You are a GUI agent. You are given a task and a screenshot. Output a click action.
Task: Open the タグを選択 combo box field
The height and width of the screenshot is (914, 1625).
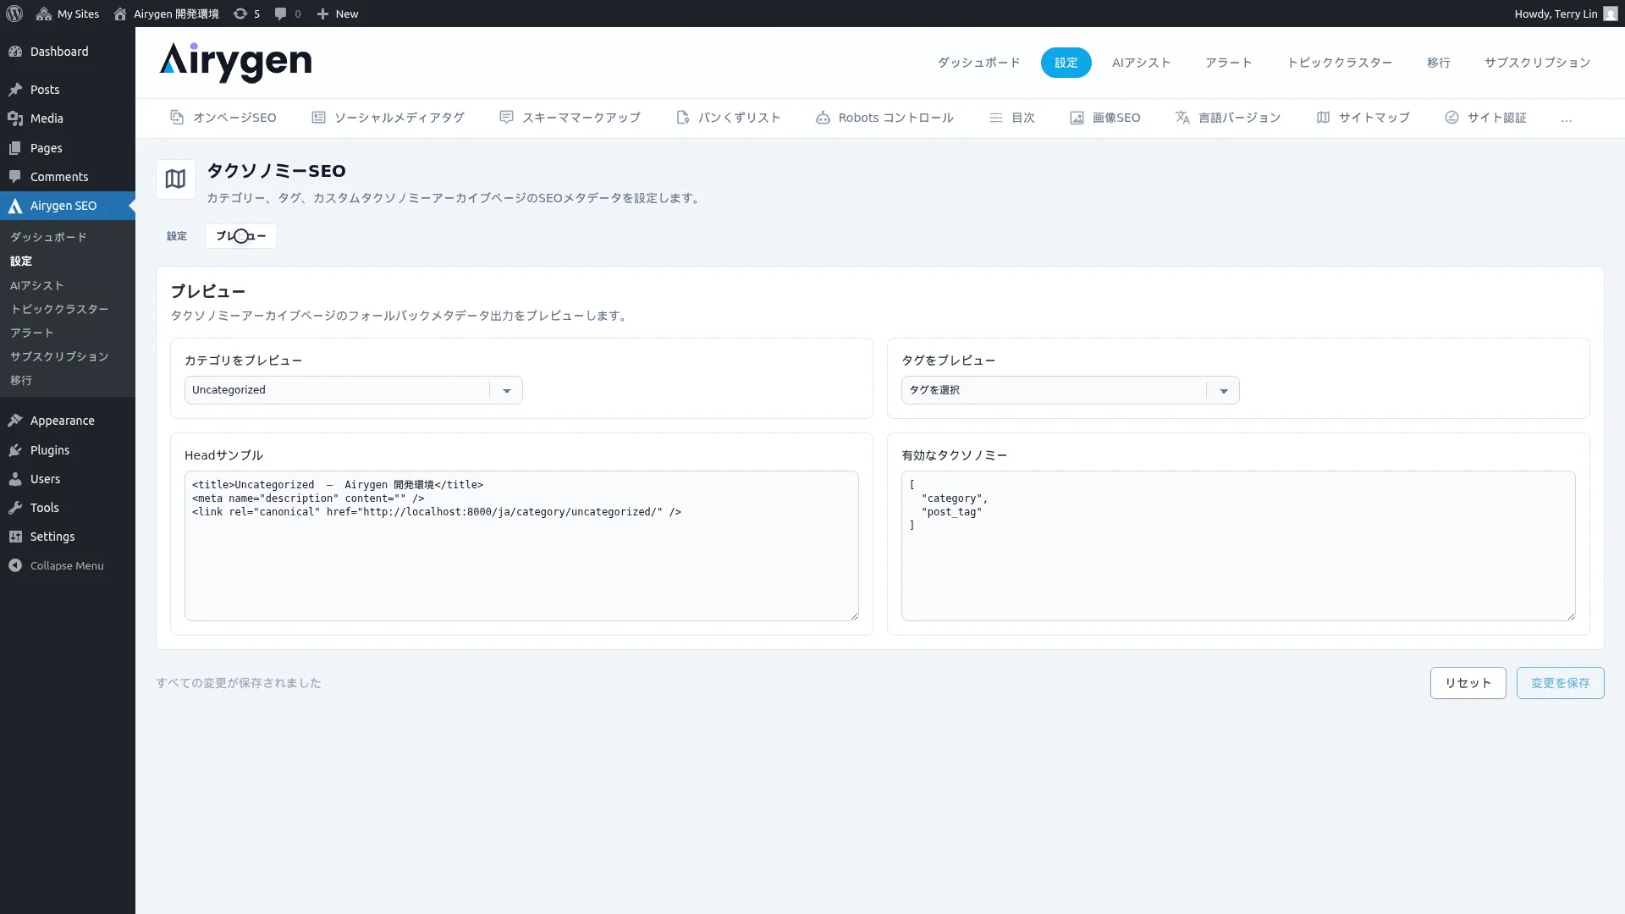pyautogui.click(x=1071, y=390)
